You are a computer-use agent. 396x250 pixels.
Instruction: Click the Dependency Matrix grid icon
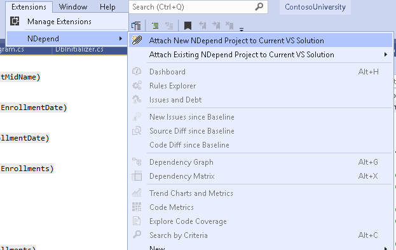coord(137,176)
